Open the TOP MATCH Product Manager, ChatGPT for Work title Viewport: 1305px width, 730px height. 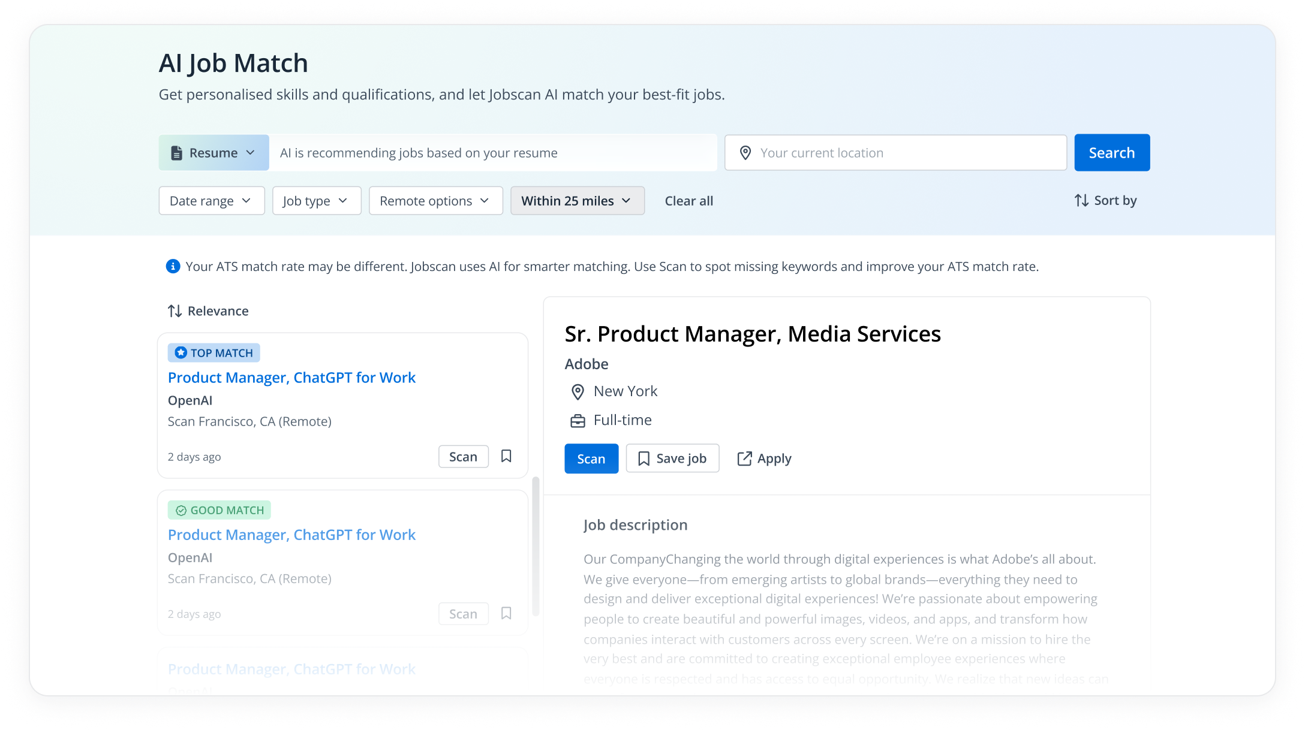(291, 378)
